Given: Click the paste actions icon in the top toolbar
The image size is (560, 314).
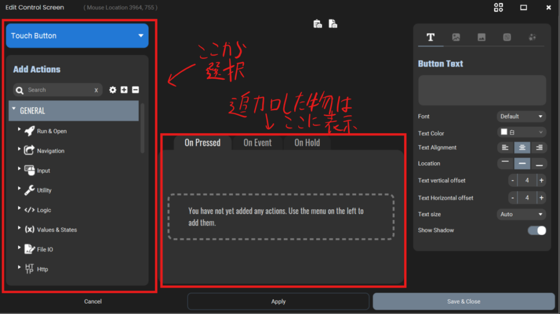Looking at the screenshot, I should [332, 24].
